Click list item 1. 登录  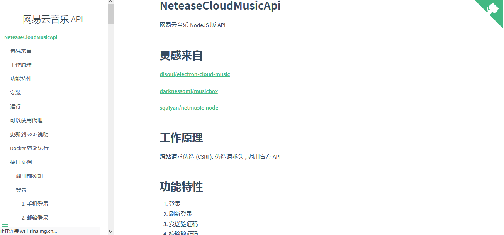tap(172, 204)
